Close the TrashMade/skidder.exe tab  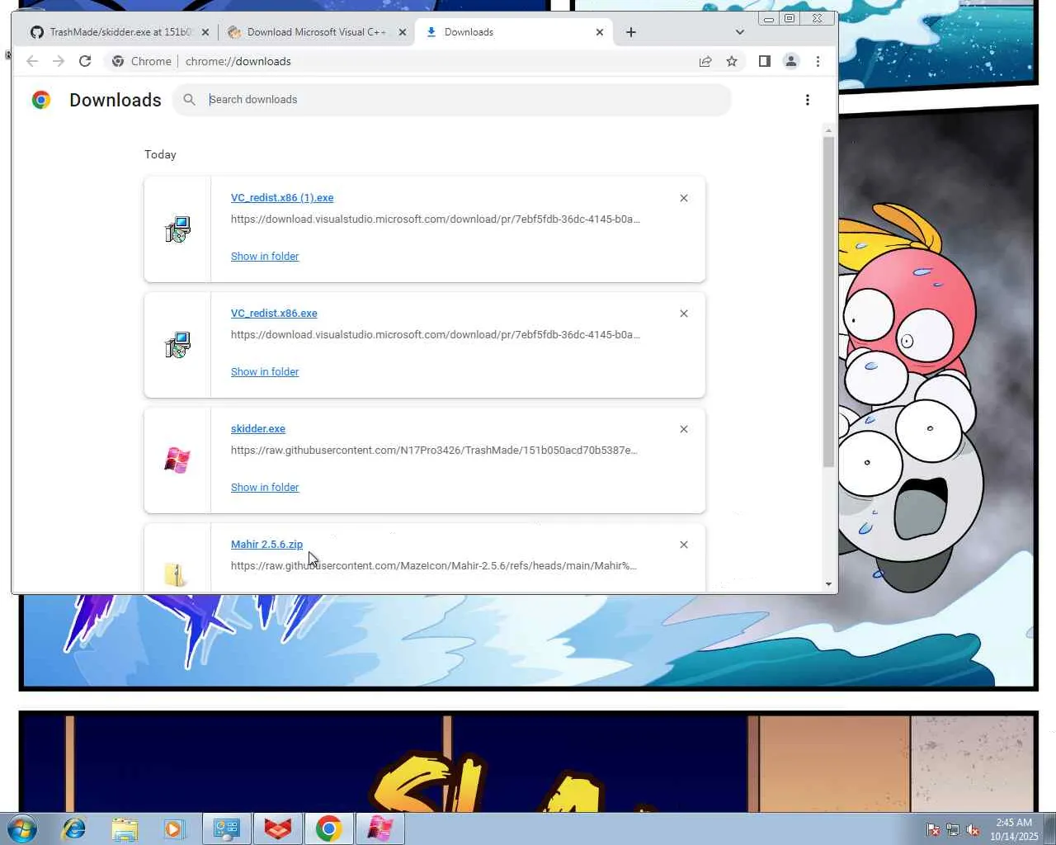pyautogui.click(x=205, y=32)
